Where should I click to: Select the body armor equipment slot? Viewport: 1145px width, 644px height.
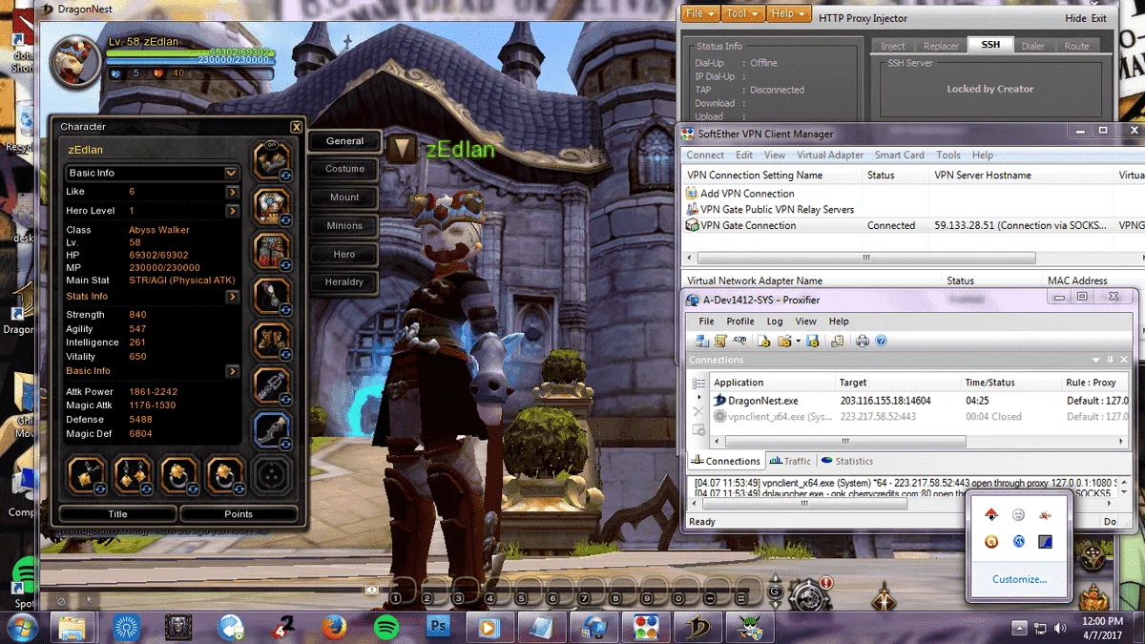coord(271,206)
